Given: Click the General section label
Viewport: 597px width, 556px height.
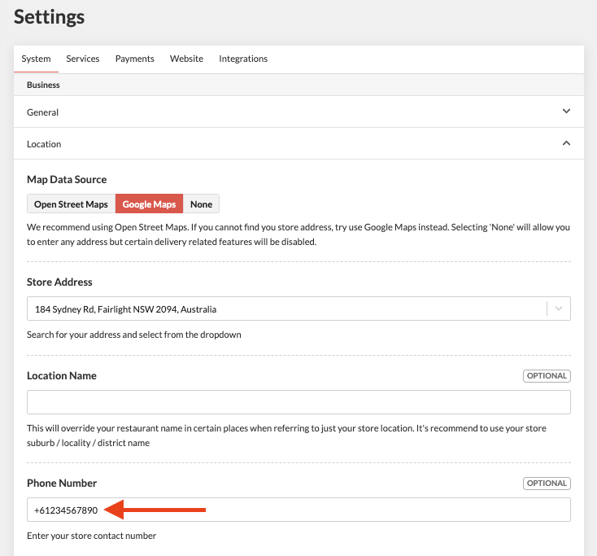Looking at the screenshot, I should point(42,112).
